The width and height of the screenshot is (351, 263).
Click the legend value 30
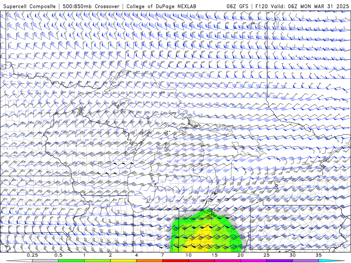[x=293, y=255]
